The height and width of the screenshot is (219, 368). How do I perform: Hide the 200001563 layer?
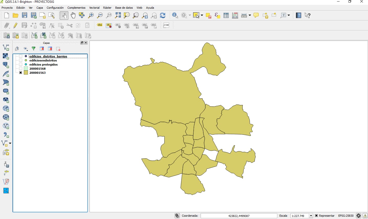pos(21,73)
